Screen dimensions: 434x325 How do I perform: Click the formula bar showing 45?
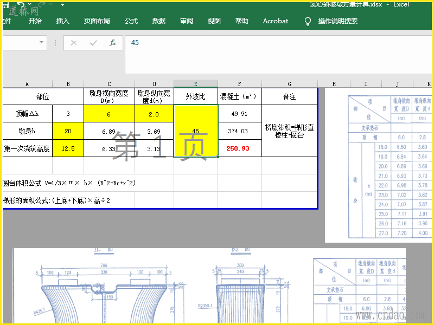271,43
